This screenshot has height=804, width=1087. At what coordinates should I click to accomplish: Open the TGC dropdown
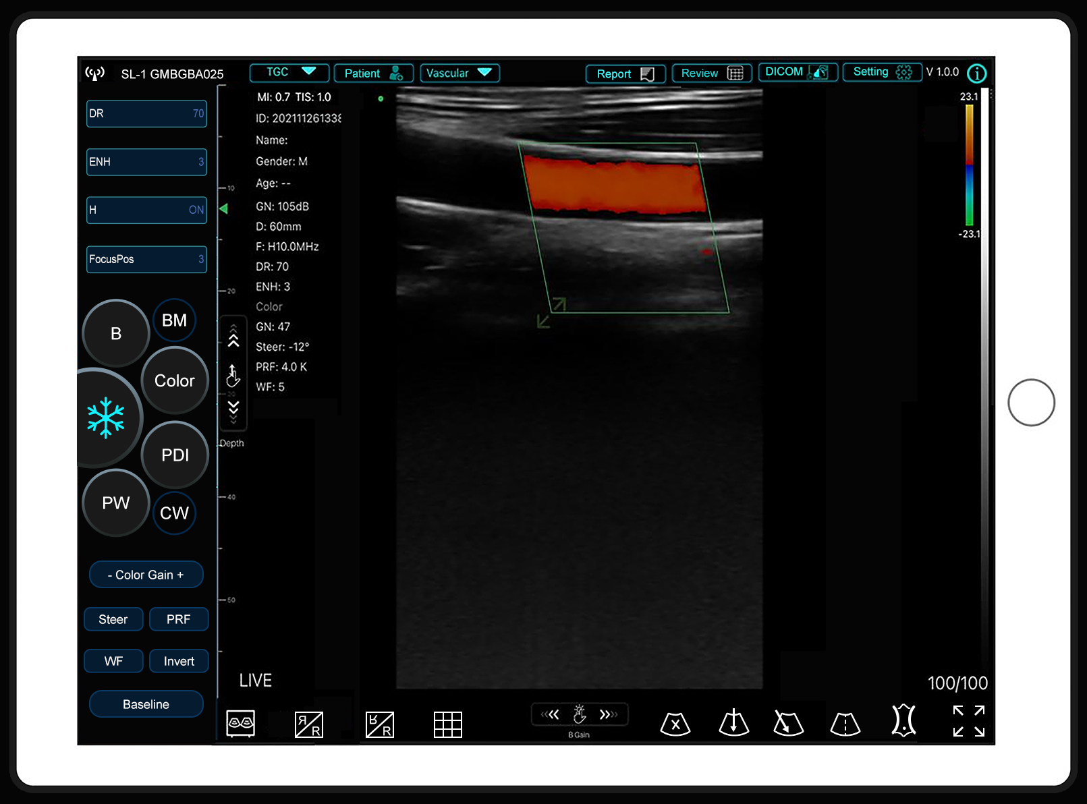coord(289,72)
